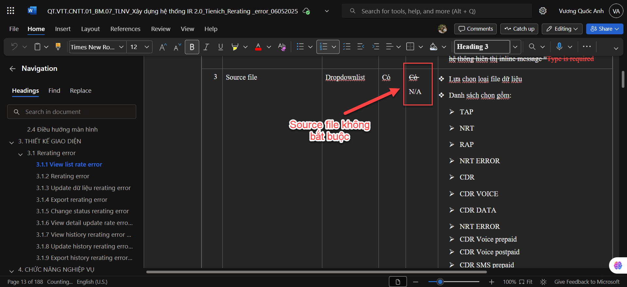627x287 pixels.
Task: Toggle Bold formatting off
Action: (192, 47)
